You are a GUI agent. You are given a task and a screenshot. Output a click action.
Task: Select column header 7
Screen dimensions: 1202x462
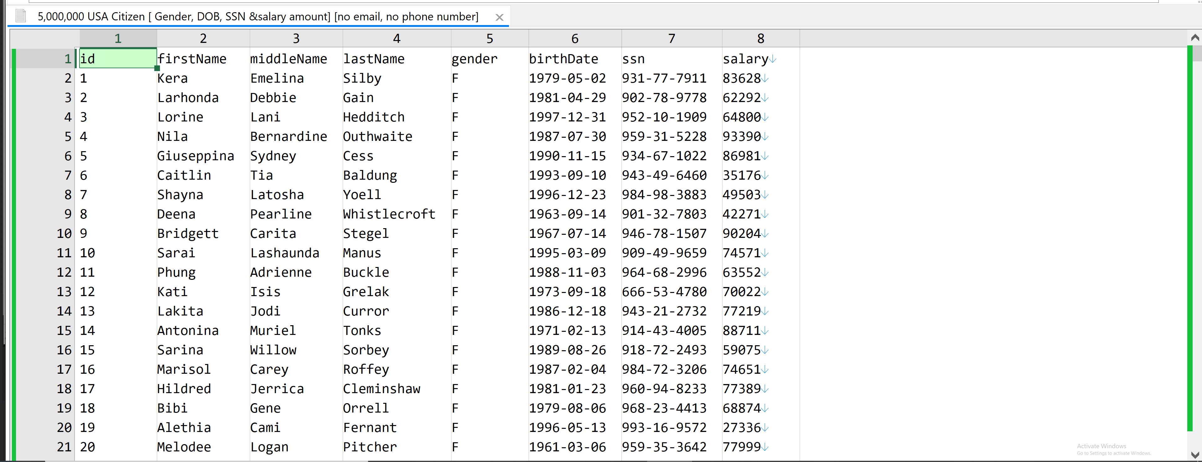(671, 38)
